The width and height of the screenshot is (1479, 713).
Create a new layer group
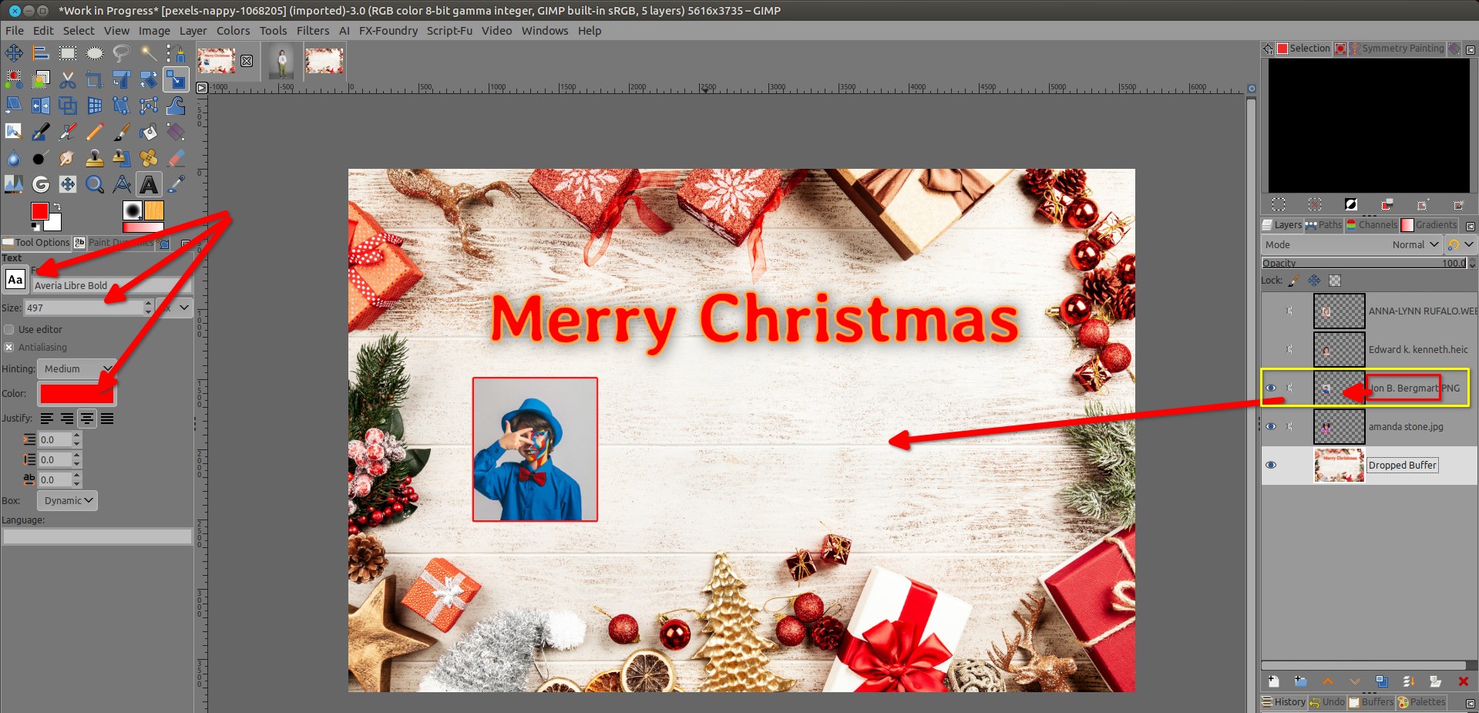click(1300, 681)
